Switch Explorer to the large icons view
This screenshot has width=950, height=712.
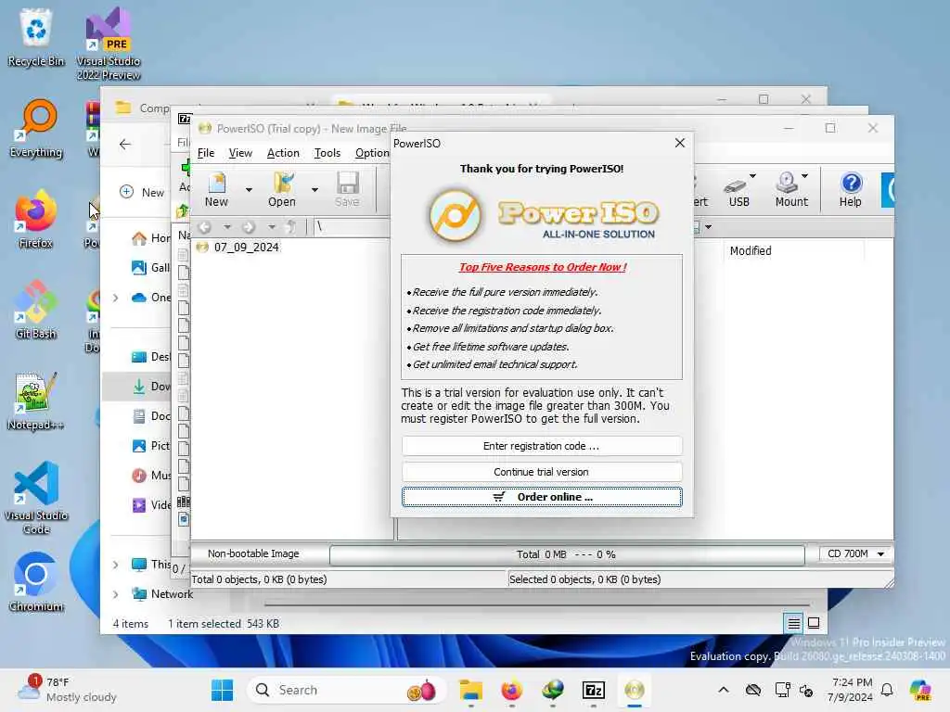pyautogui.click(x=814, y=623)
